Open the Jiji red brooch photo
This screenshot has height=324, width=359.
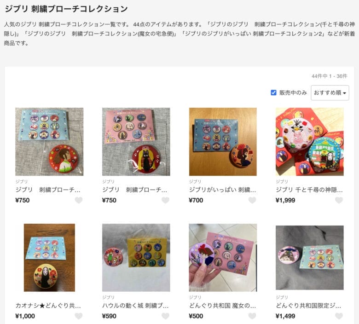(x=136, y=142)
